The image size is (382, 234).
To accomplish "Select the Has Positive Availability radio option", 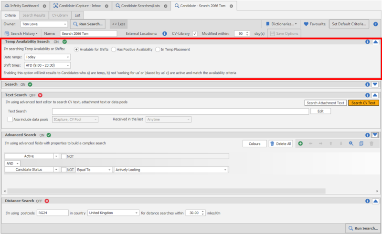I will (x=113, y=50).
